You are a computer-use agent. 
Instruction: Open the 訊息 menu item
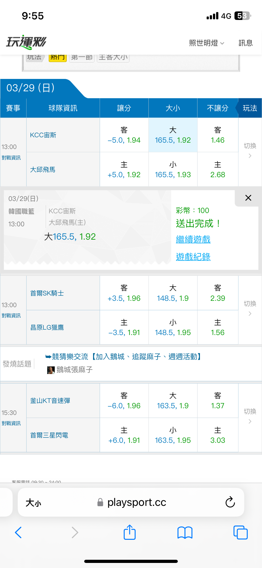pyautogui.click(x=245, y=43)
